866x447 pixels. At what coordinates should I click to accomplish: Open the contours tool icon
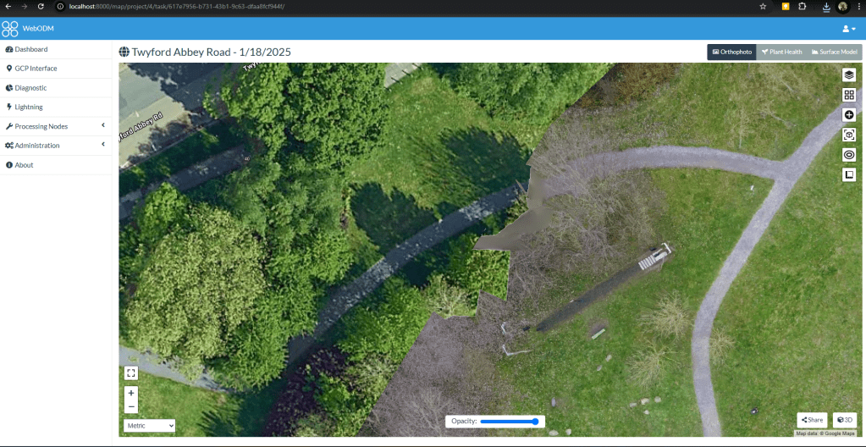pos(849,155)
